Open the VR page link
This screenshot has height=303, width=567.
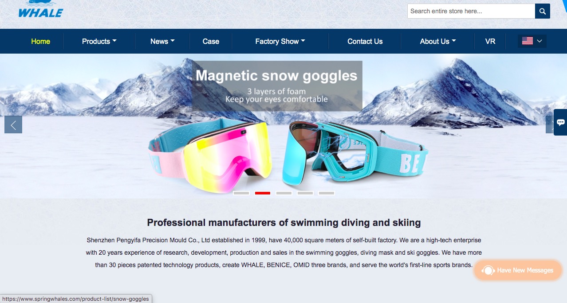[490, 41]
